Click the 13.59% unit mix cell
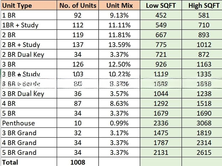 click(119, 45)
